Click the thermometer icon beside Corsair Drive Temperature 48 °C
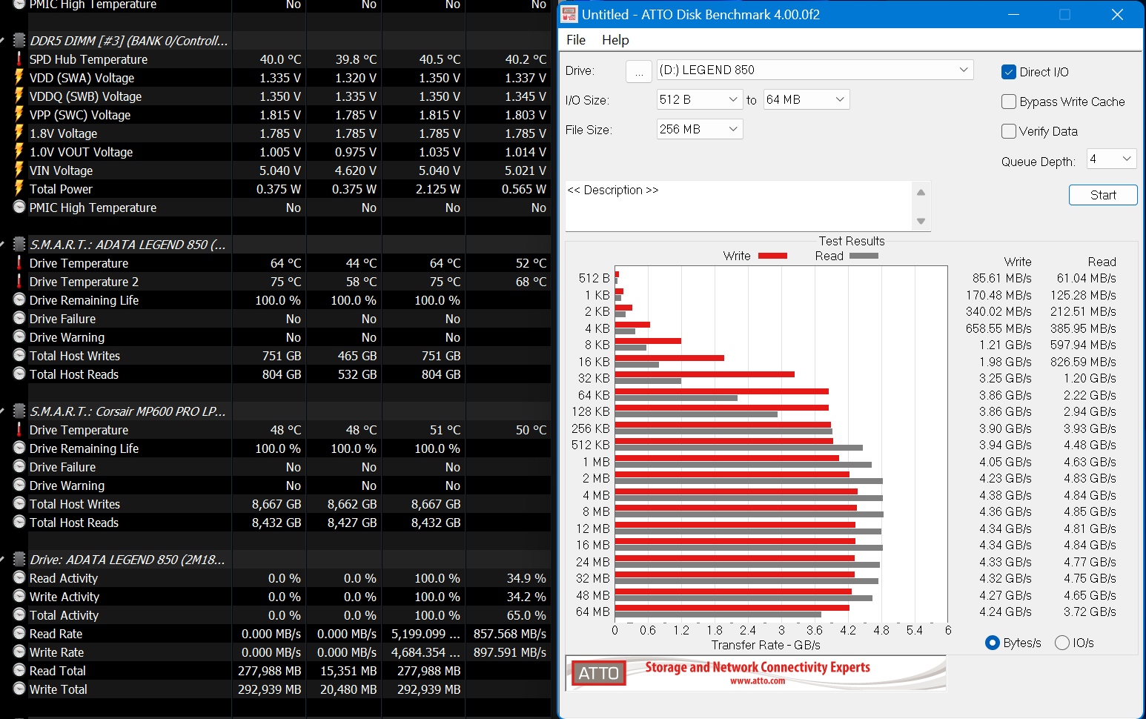The width and height of the screenshot is (1146, 719). pyautogui.click(x=19, y=429)
